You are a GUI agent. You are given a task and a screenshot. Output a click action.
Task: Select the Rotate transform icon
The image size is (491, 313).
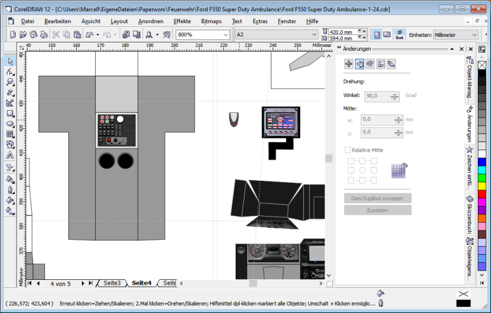(x=360, y=64)
